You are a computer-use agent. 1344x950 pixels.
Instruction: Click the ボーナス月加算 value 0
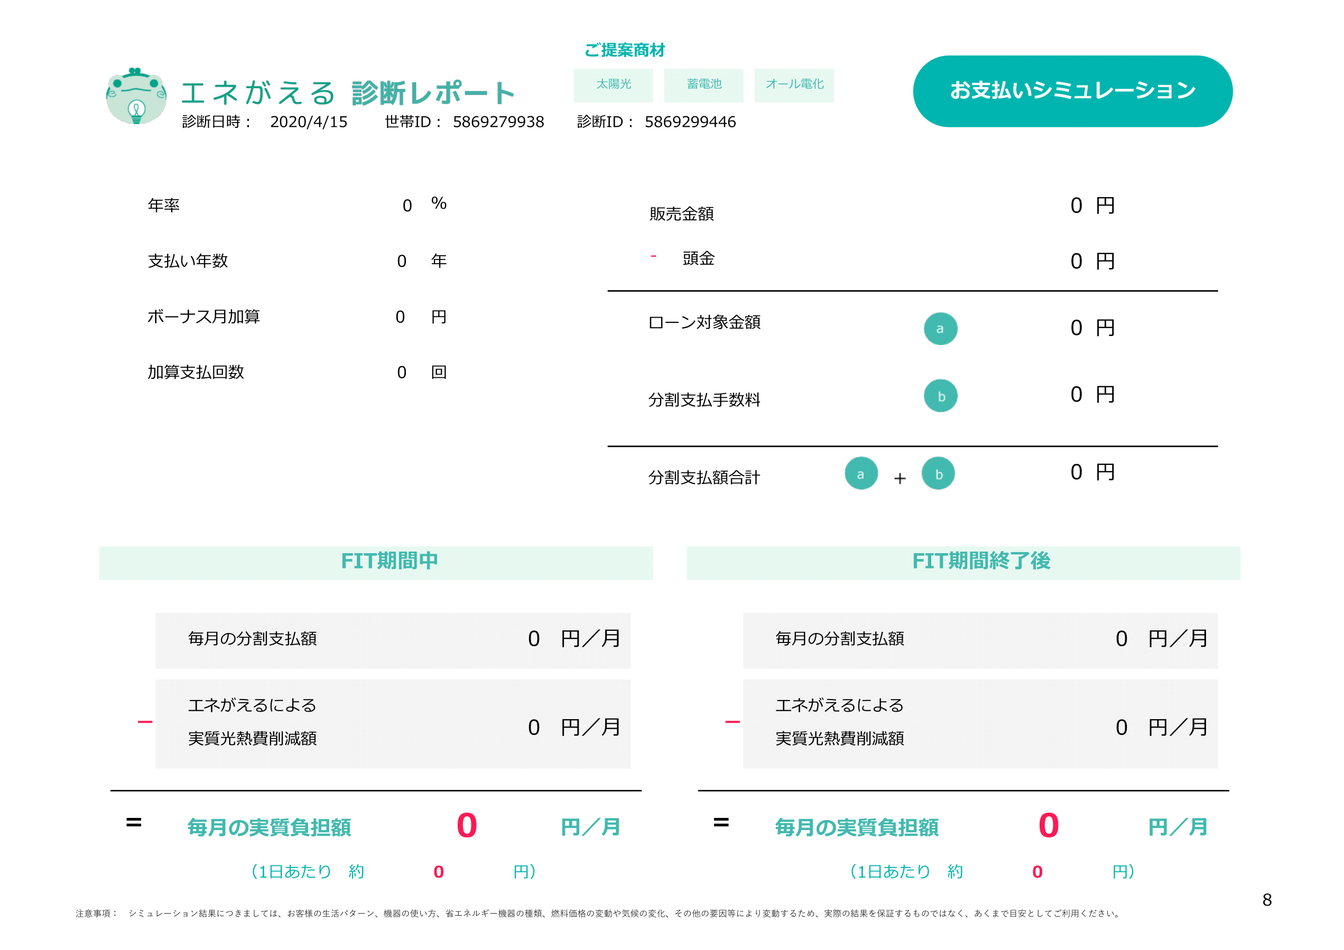[x=401, y=317]
